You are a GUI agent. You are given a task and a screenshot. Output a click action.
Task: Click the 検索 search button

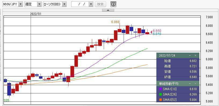[100, 4]
